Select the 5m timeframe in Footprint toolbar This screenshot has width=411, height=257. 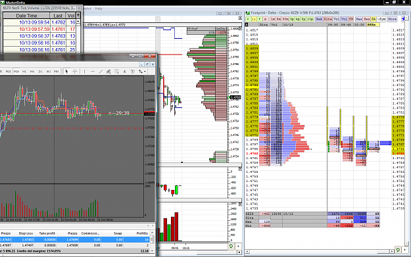click(x=279, y=19)
